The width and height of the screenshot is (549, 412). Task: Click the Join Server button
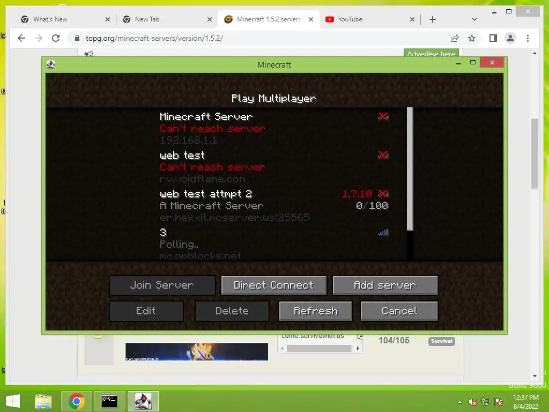(x=162, y=285)
